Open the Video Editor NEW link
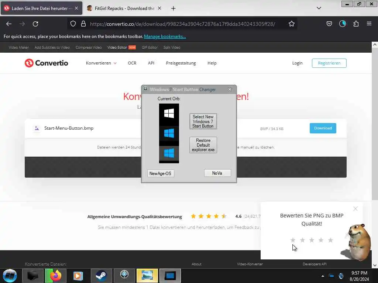 pos(121,48)
